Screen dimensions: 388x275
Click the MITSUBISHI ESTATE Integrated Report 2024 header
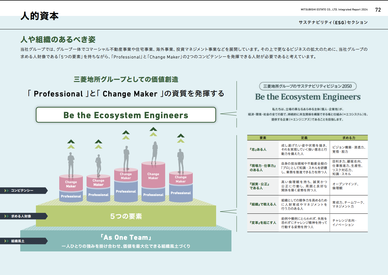(334, 10)
